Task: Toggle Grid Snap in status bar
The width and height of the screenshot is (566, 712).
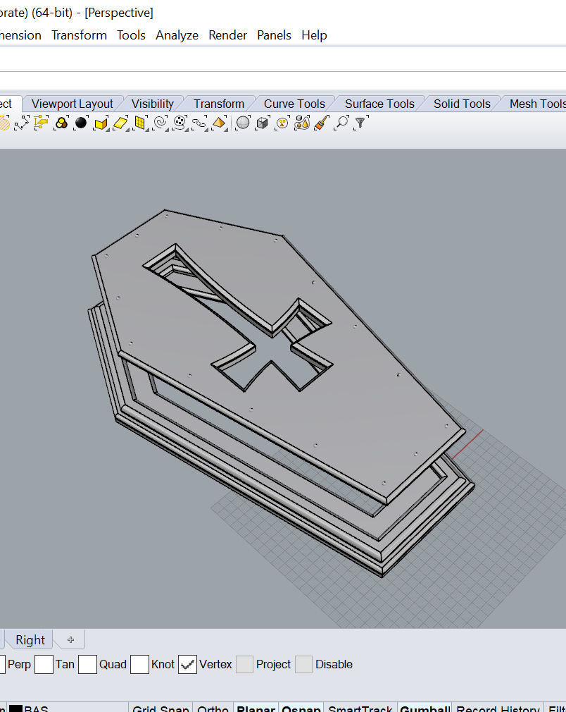Action: (161, 708)
